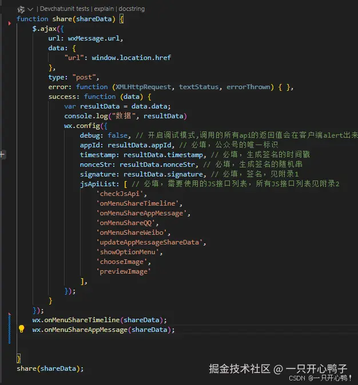Click the Devchat logo icon above the function
This screenshot has width=358, height=385.
[x=21, y=9]
